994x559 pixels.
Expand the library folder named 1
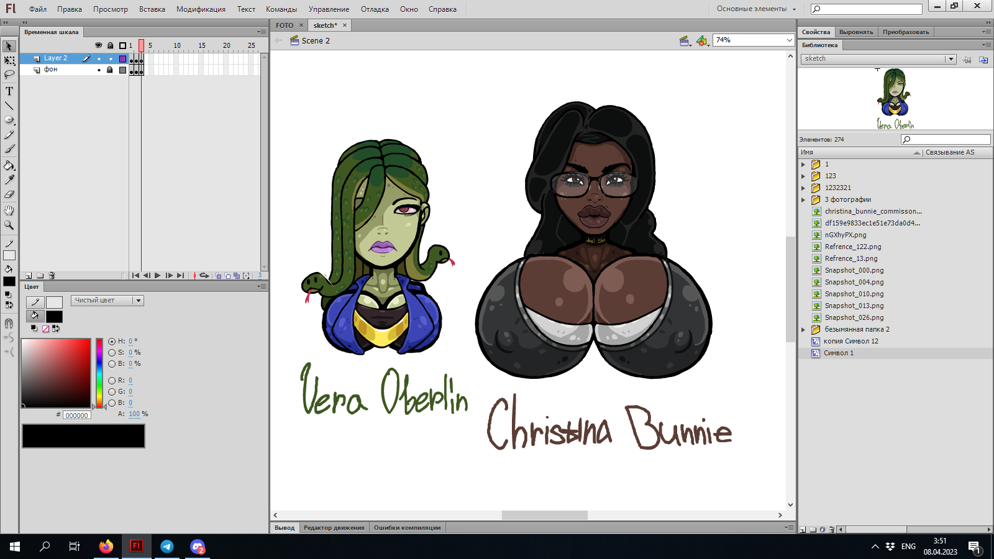[803, 165]
